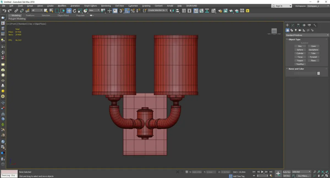The height and width of the screenshot is (178, 330).
Task: Click the Torus primitive button
Action: click(300, 57)
